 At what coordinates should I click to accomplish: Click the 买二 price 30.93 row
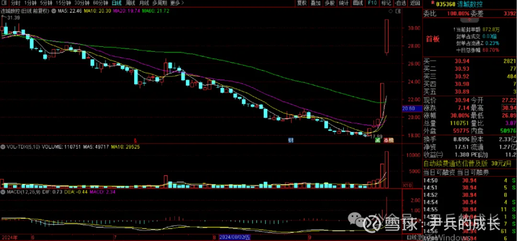coord(470,68)
